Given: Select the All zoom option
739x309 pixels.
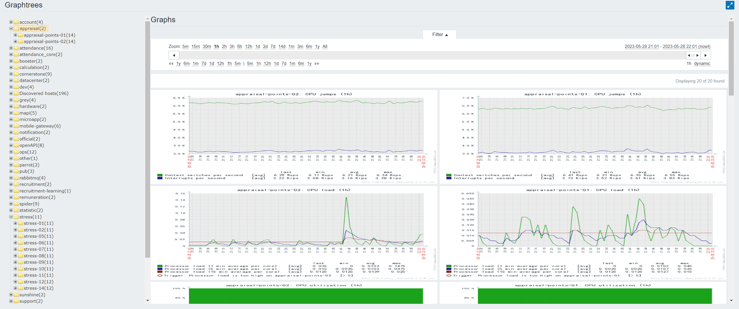Looking at the screenshot, I should [325, 46].
